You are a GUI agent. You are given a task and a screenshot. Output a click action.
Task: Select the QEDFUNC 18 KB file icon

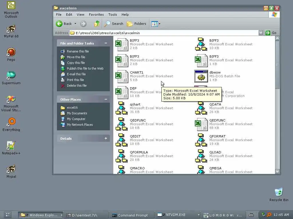(122, 124)
